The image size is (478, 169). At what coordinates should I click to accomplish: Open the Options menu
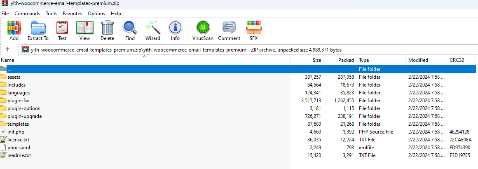96,14
